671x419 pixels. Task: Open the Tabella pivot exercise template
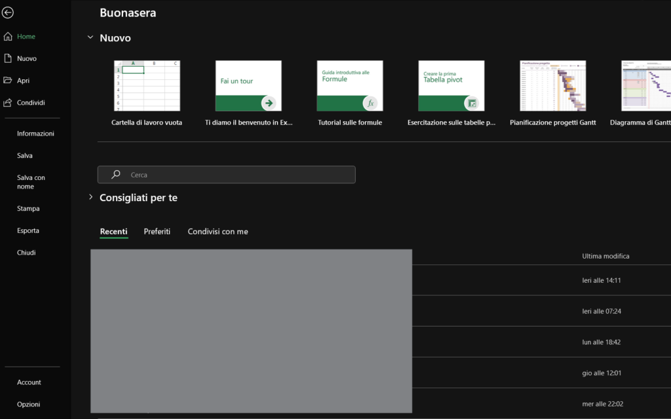(x=451, y=86)
